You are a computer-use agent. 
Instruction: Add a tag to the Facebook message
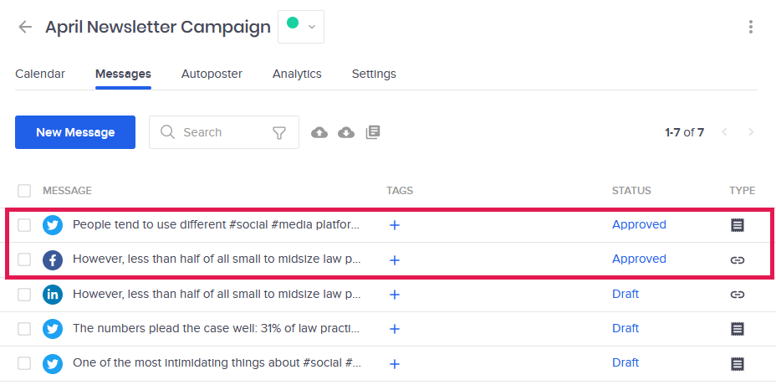tap(395, 260)
